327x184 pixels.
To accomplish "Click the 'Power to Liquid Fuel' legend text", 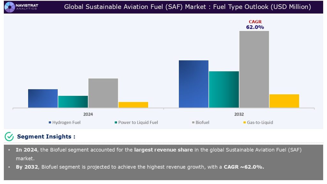I will tap(138, 122).
